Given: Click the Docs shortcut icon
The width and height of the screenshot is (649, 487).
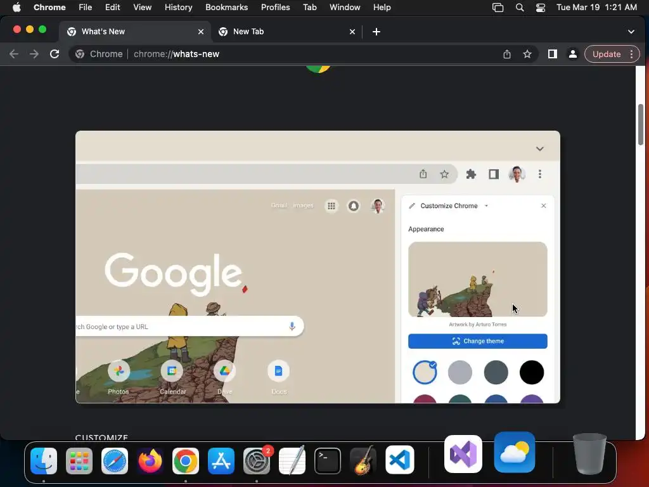Looking at the screenshot, I should (x=278, y=370).
